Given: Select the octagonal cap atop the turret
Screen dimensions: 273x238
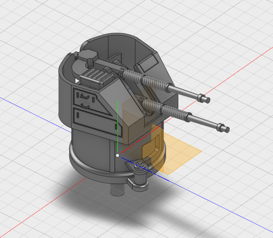Looking at the screenshot, I should click(88, 55).
